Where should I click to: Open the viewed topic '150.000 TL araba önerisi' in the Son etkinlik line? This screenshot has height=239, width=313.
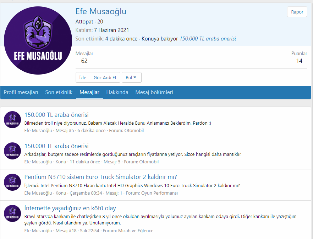point(208,39)
